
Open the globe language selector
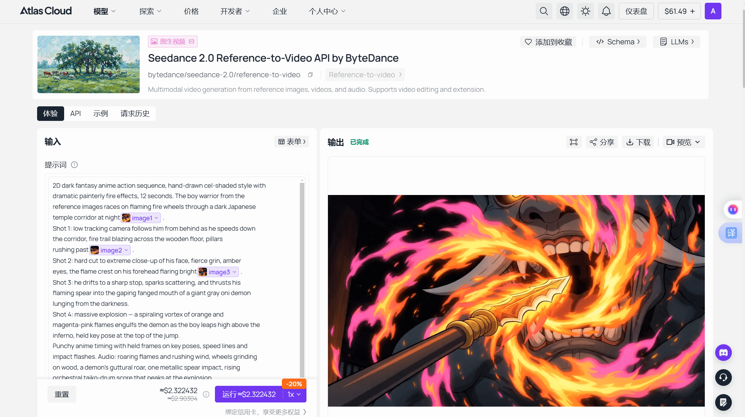point(564,11)
